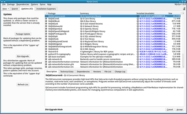Viewport: 187px width, 114px height.
Task: Toggle update checkbox for libQt6WaylandClient6
Action: pos(46,42)
